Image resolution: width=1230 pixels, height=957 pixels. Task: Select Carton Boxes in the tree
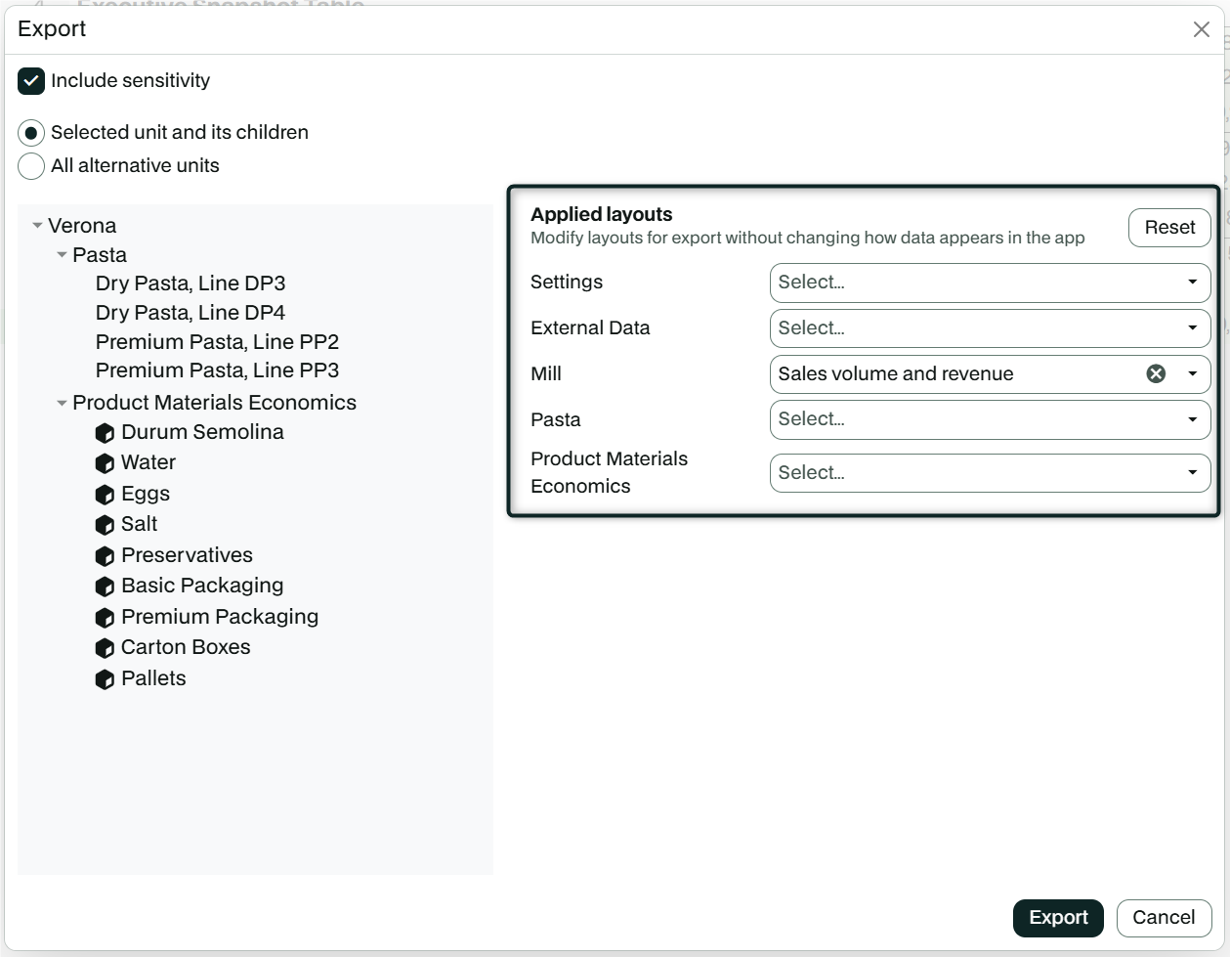[x=186, y=647]
